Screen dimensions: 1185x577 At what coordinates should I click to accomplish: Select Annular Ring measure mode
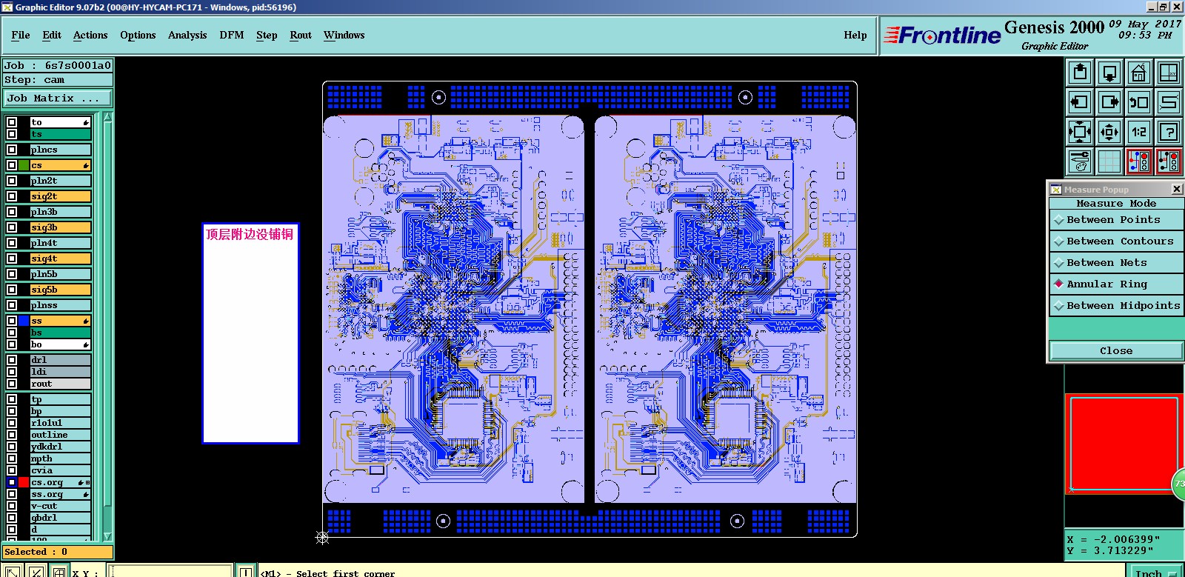pyautogui.click(x=1116, y=284)
